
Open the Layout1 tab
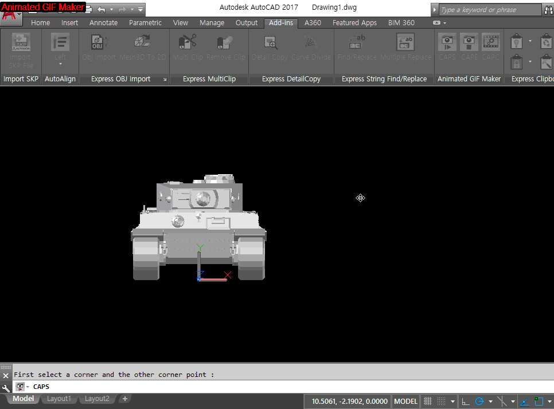click(59, 399)
